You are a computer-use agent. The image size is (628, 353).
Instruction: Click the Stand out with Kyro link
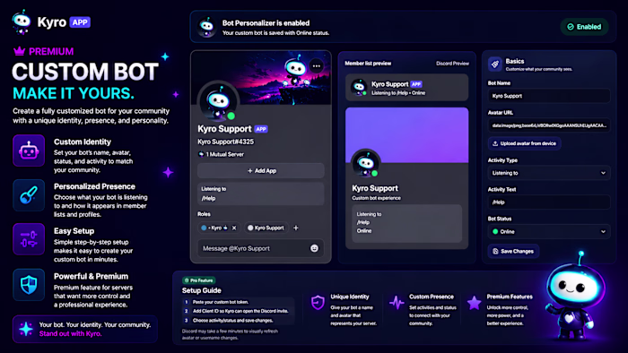(70, 333)
